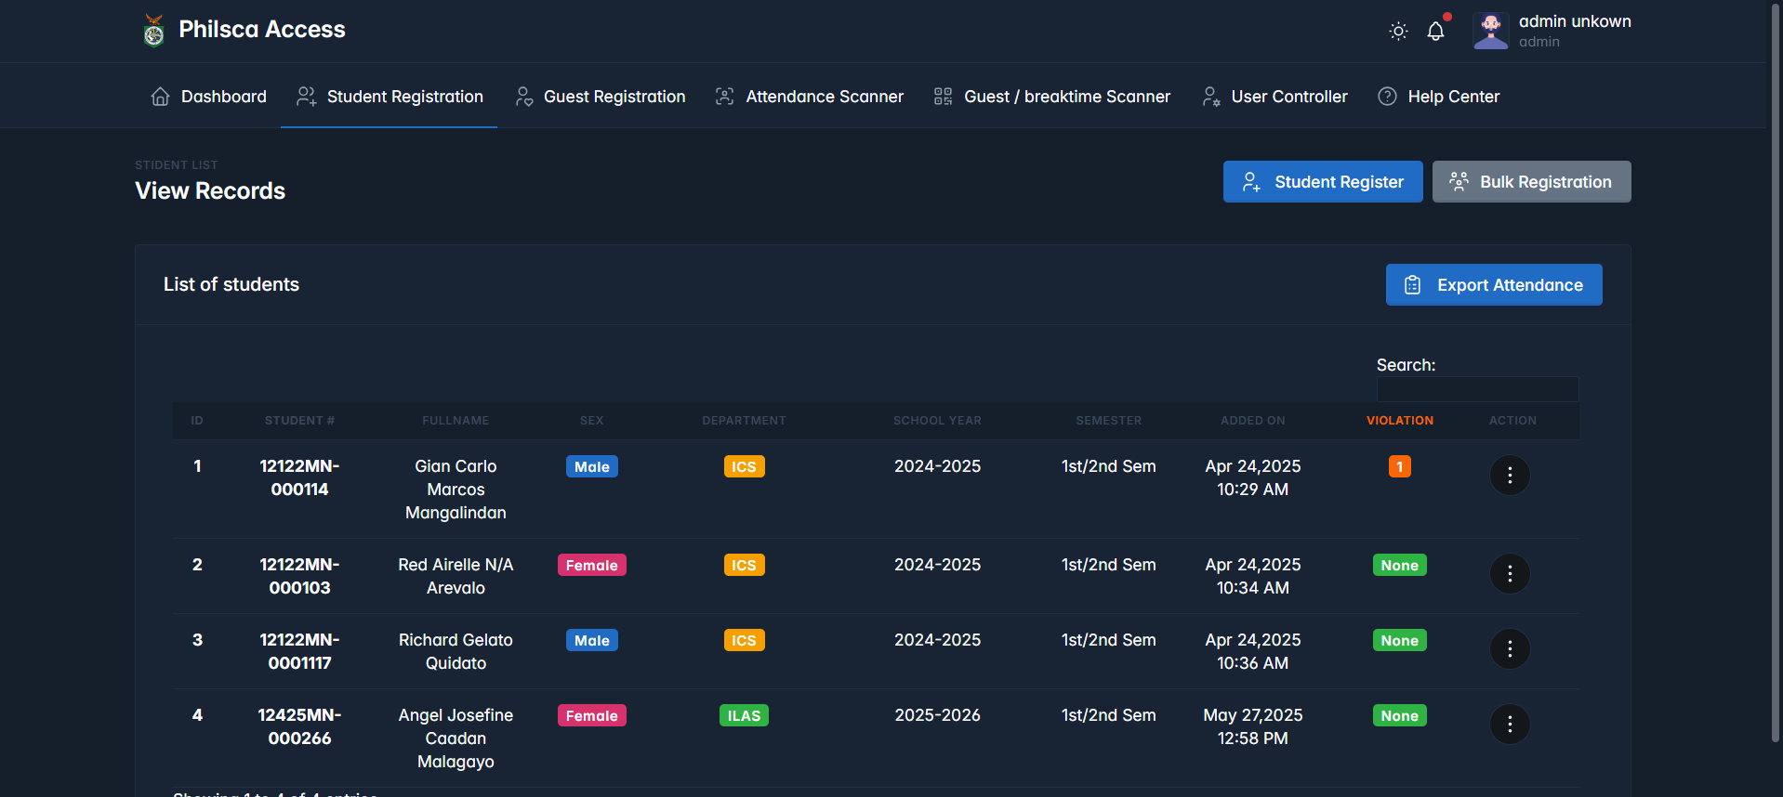
Task: Toggle light/dark theme sun icon
Action: click(1398, 32)
